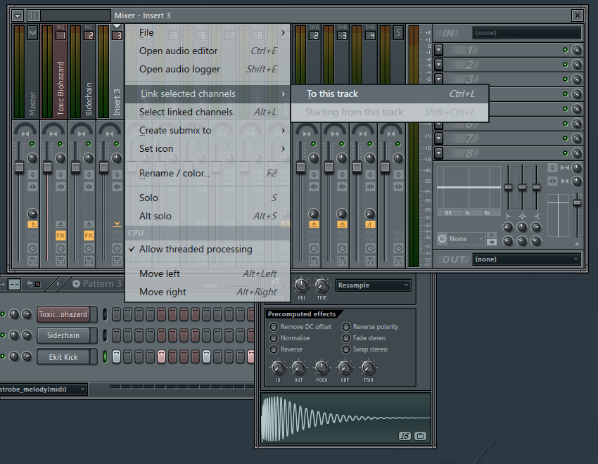
Task: Click the Ekit Kick channel button
Action: click(x=63, y=357)
